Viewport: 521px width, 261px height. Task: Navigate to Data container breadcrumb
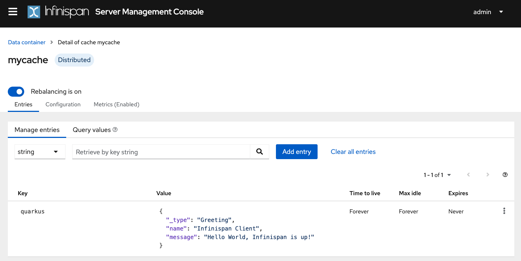pos(27,42)
